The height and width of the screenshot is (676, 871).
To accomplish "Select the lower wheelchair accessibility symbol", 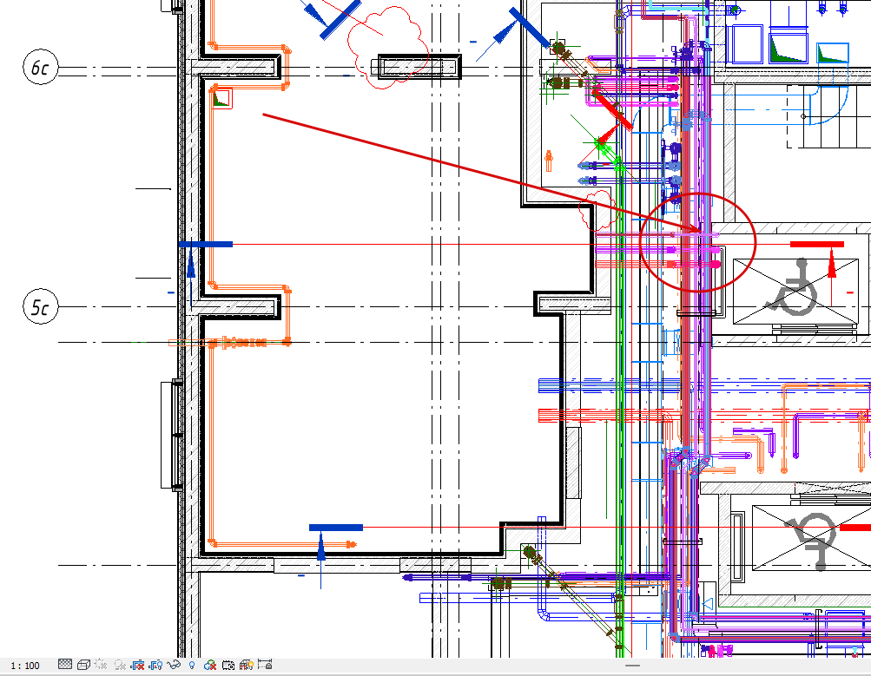I will coord(811,541).
